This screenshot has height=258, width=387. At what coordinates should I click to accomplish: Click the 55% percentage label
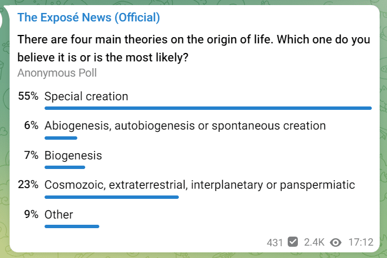point(28,96)
